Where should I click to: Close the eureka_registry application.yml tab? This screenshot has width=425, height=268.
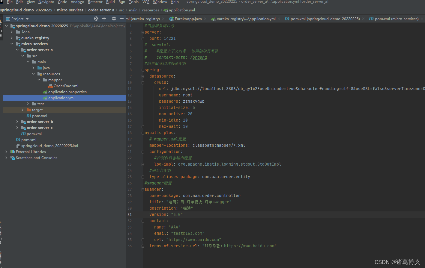tap(279, 19)
